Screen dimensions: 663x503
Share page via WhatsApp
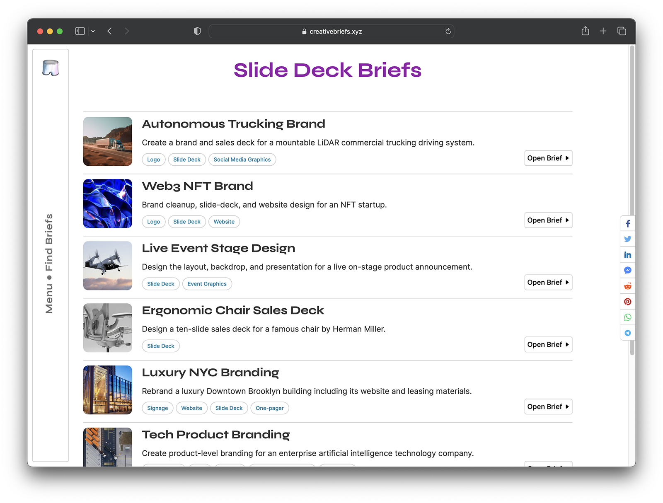coord(628,317)
